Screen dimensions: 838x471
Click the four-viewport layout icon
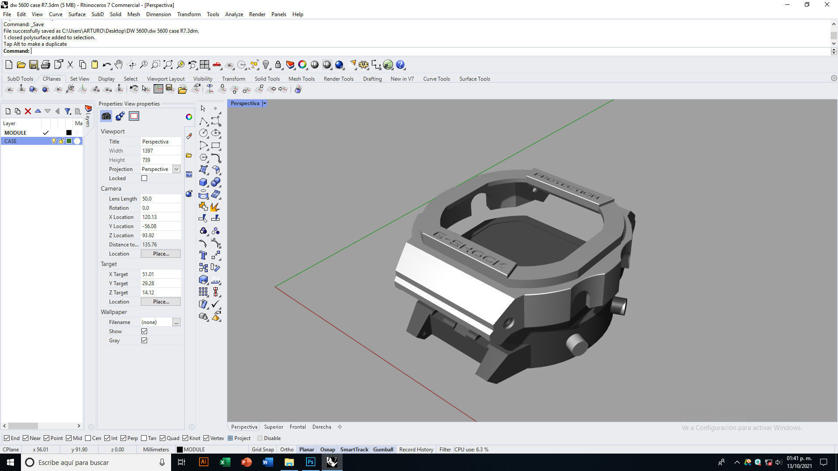point(205,65)
